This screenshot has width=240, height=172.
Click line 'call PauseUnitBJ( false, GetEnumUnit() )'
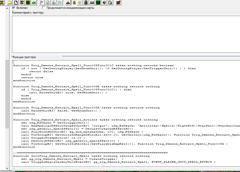[x=61, y=111]
